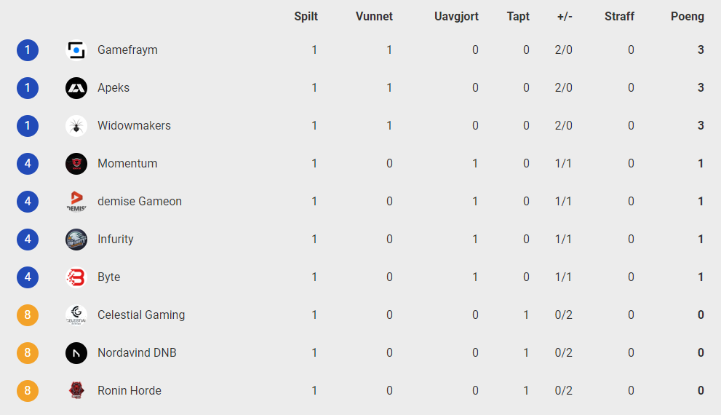Click the Byte team logo
Image resolution: width=721 pixels, height=415 pixels.
click(76, 277)
